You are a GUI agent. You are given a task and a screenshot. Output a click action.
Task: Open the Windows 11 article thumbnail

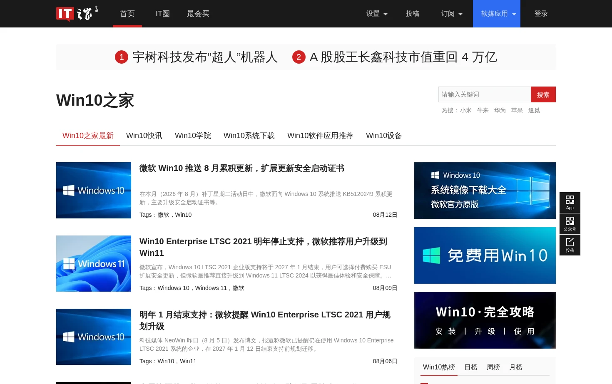[x=94, y=263]
